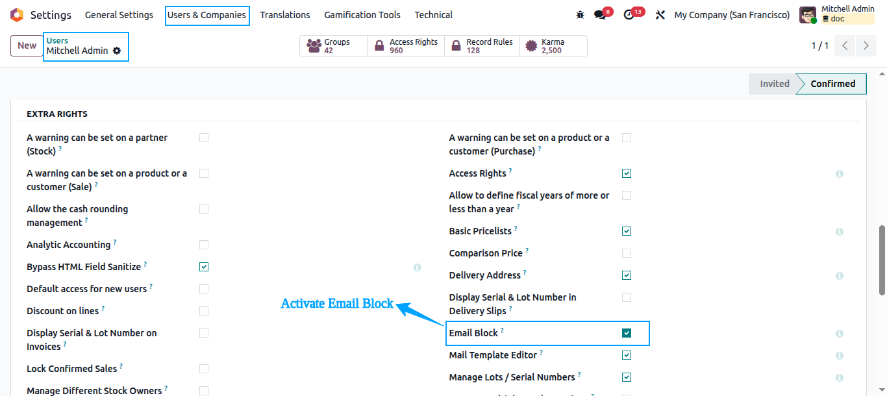Open the Record Rules 128 stat button

[x=482, y=46]
